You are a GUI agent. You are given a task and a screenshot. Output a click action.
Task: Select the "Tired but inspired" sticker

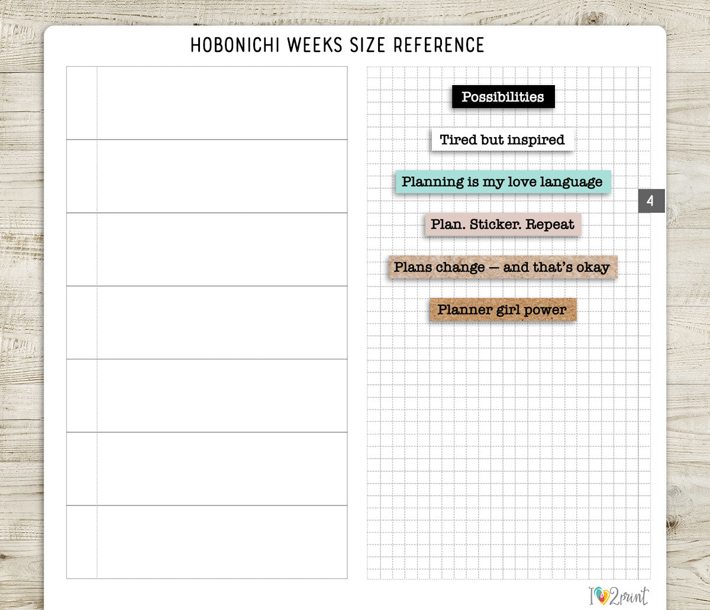[502, 139]
